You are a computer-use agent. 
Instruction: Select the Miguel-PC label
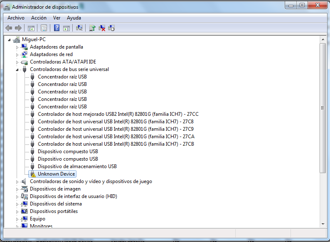point(34,39)
